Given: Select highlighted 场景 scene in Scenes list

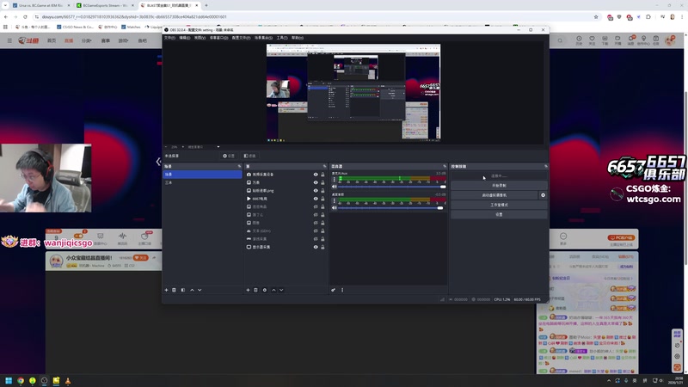Looking at the screenshot, I should [202, 175].
